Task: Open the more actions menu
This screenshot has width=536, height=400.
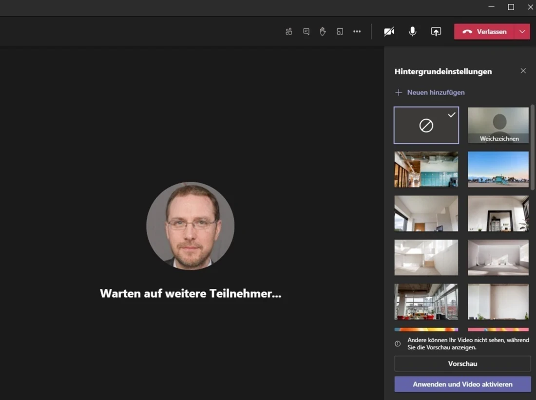Action: pyautogui.click(x=357, y=31)
